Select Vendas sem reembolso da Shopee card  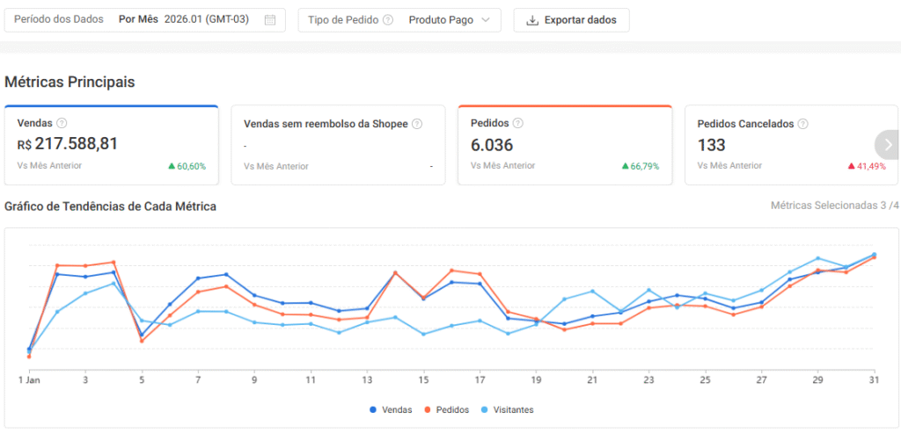tap(338, 146)
